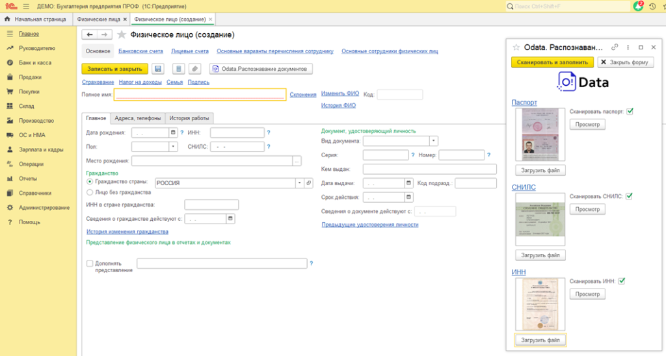Screen dimensions: 666x356
Task: Toggle Сканировать СНИЛС checkbox
Action: (629, 196)
